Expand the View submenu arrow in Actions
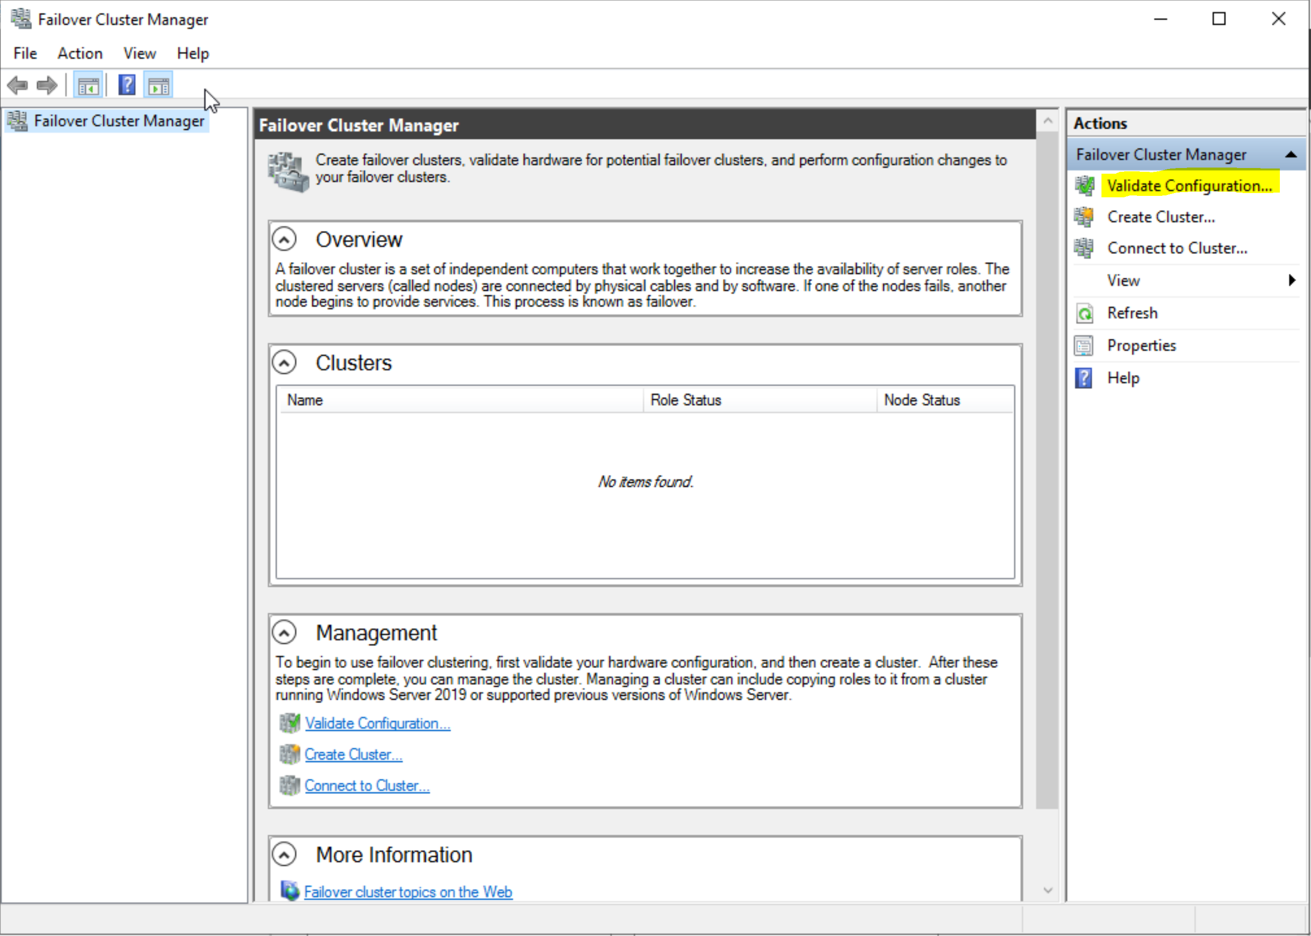This screenshot has height=936, width=1311. click(x=1292, y=280)
